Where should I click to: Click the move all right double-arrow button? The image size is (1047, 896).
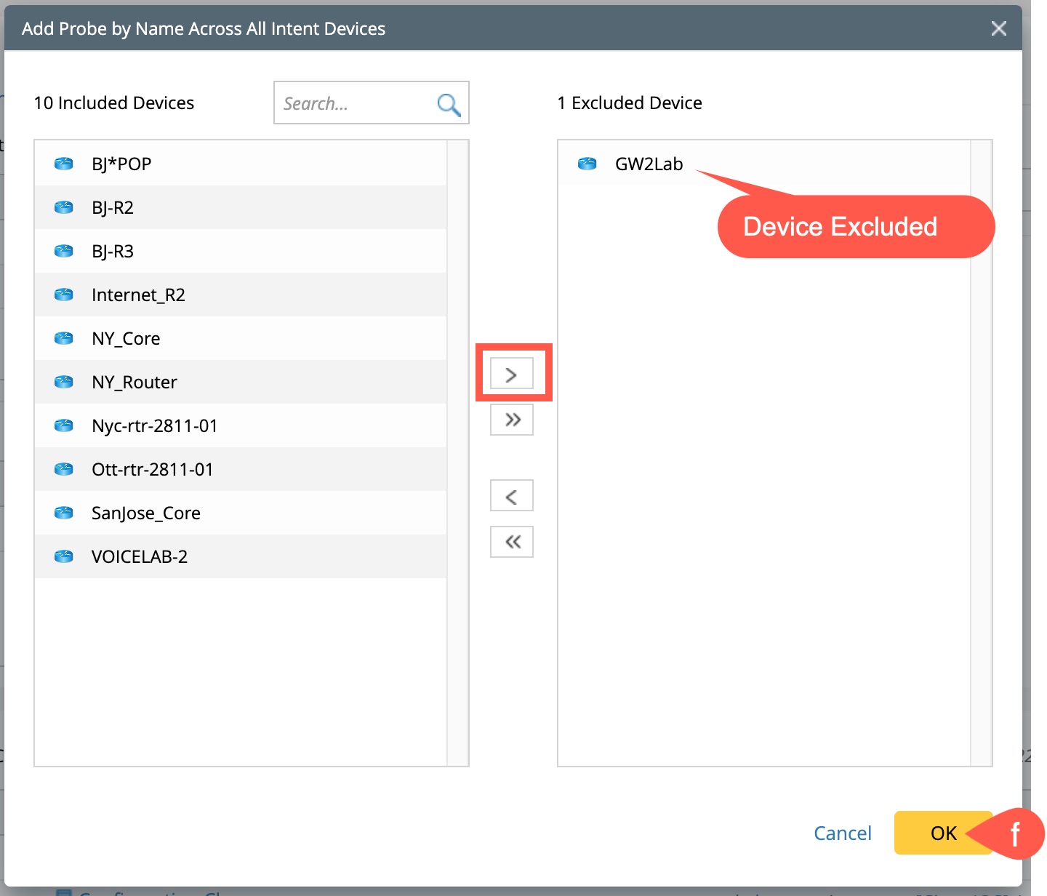click(512, 420)
